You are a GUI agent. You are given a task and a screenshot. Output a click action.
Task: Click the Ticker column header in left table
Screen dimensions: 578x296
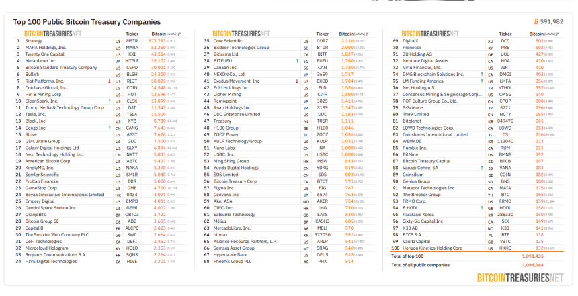(132, 32)
